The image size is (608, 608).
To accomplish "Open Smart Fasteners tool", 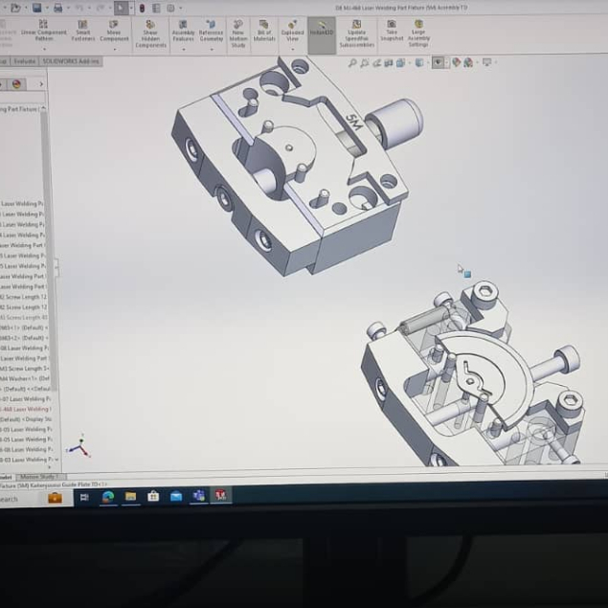I will [83, 30].
